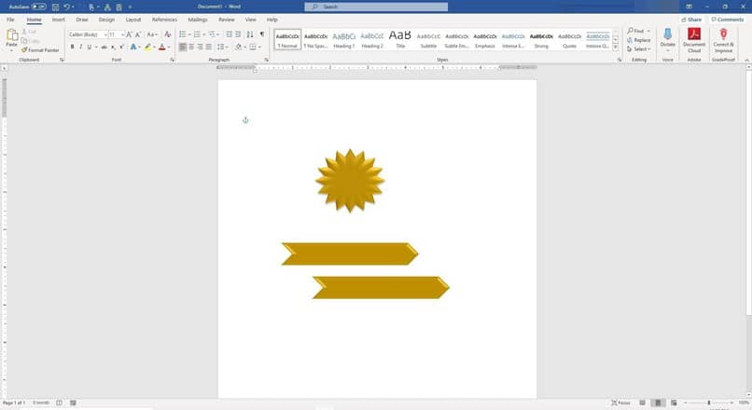Image resolution: width=752 pixels, height=410 pixels.
Task: Toggle bold formatting
Action: (x=73, y=47)
